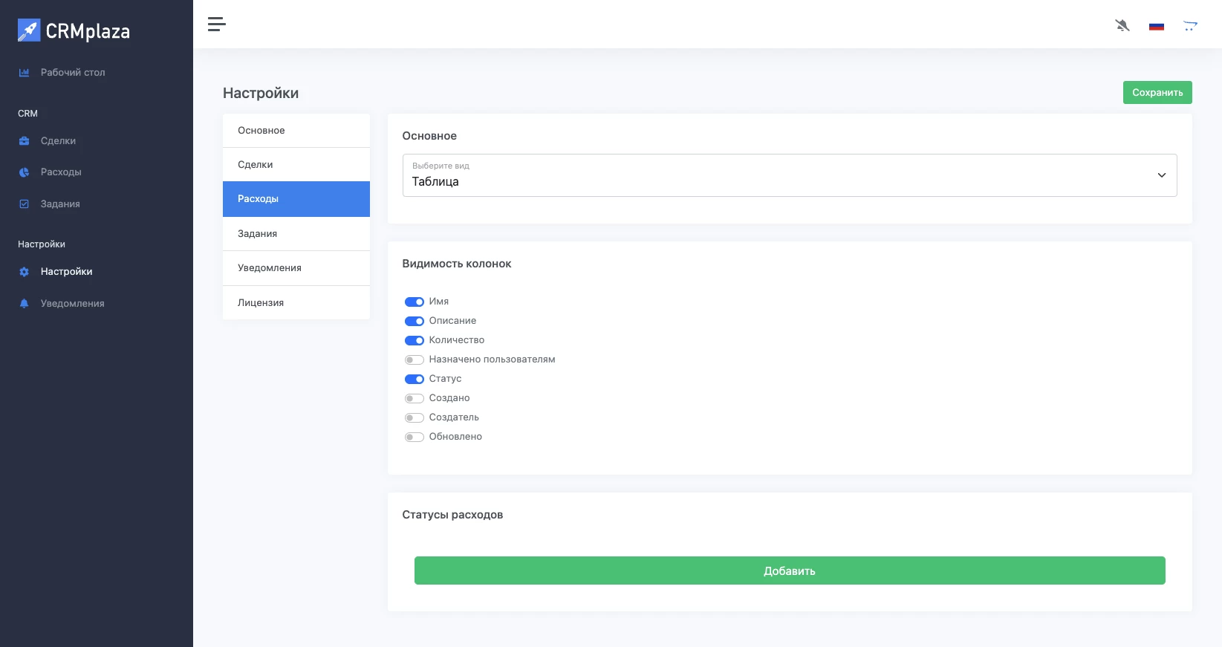The width and height of the screenshot is (1222, 647).
Task: Click the Расходы pie chart icon
Action: point(24,172)
